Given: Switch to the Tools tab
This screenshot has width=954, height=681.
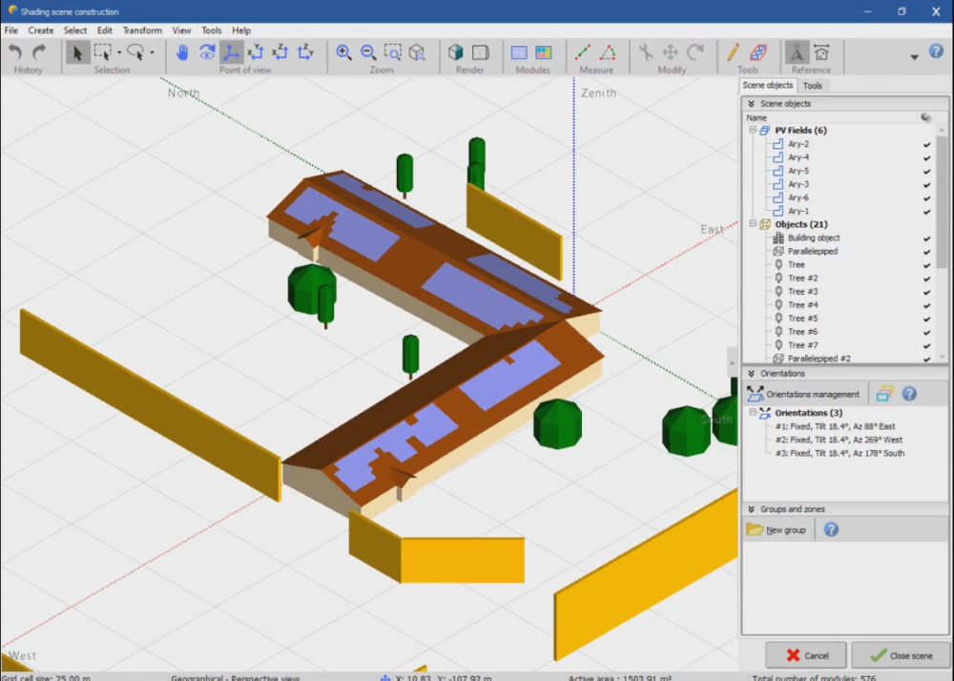Looking at the screenshot, I should coord(813,86).
